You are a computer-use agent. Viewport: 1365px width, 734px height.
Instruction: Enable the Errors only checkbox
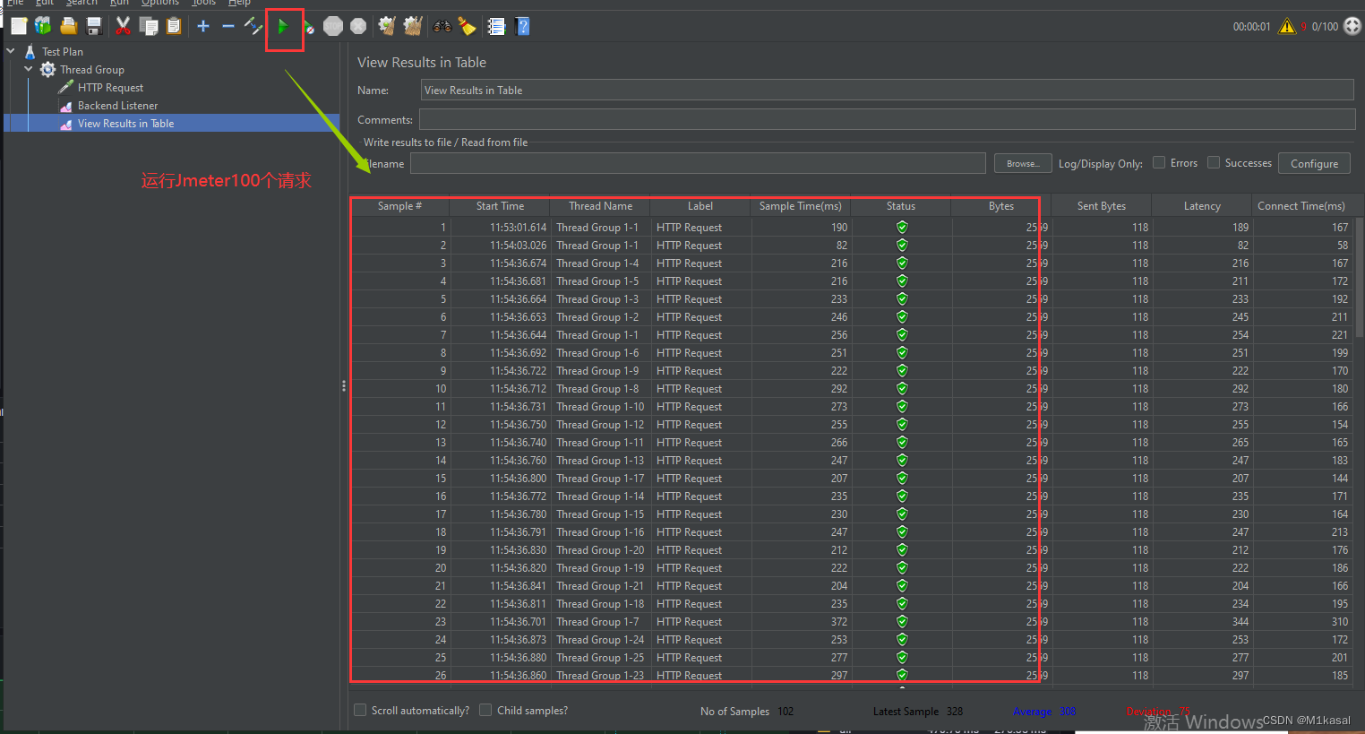(1159, 162)
